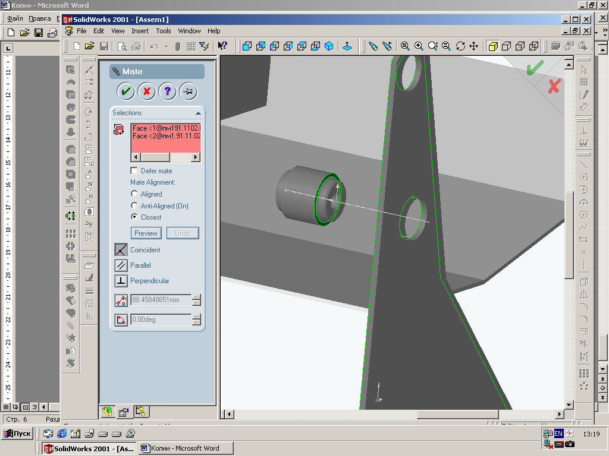This screenshot has width=609, height=456.
Task: Open the Insert menu
Action: [x=140, y=31]
